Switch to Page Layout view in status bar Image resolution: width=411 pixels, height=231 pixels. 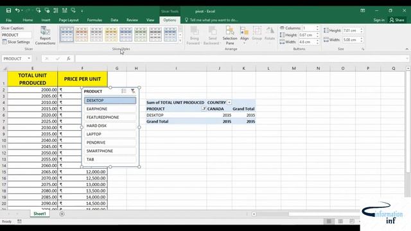pos(340,221)
